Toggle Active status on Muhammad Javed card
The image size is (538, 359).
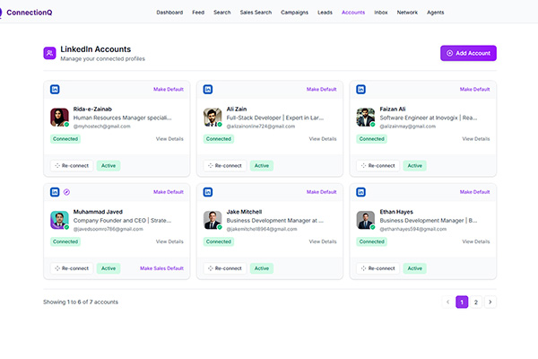point(108,268)
